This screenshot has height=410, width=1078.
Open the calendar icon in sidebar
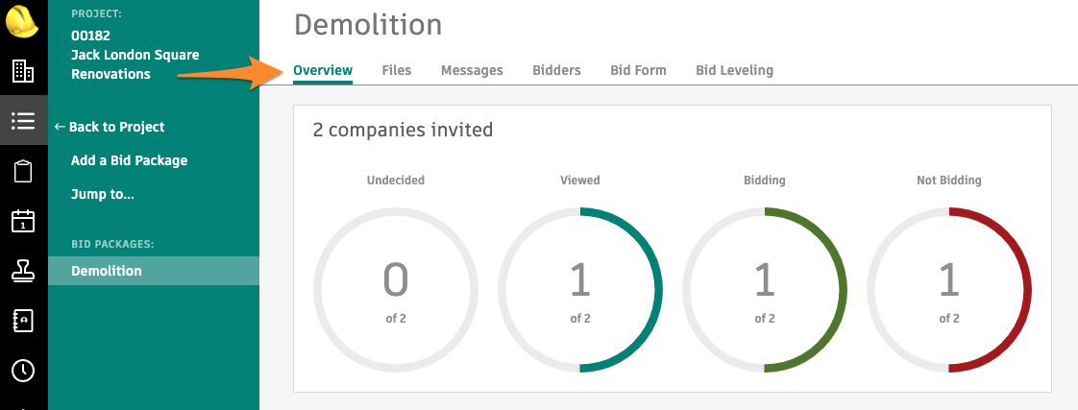point(23,221)
